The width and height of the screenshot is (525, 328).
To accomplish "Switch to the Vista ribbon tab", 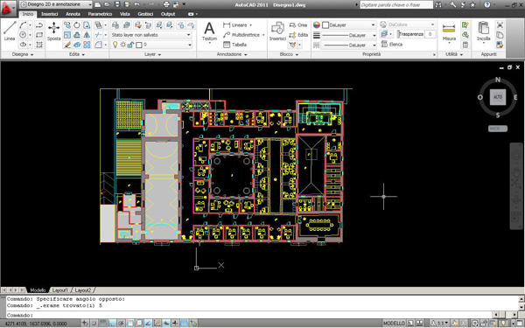I will [124, 14].
